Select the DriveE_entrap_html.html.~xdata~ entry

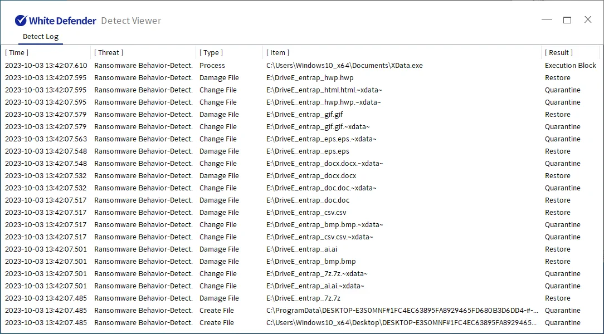pyautogui.click(x=324, y=90)
